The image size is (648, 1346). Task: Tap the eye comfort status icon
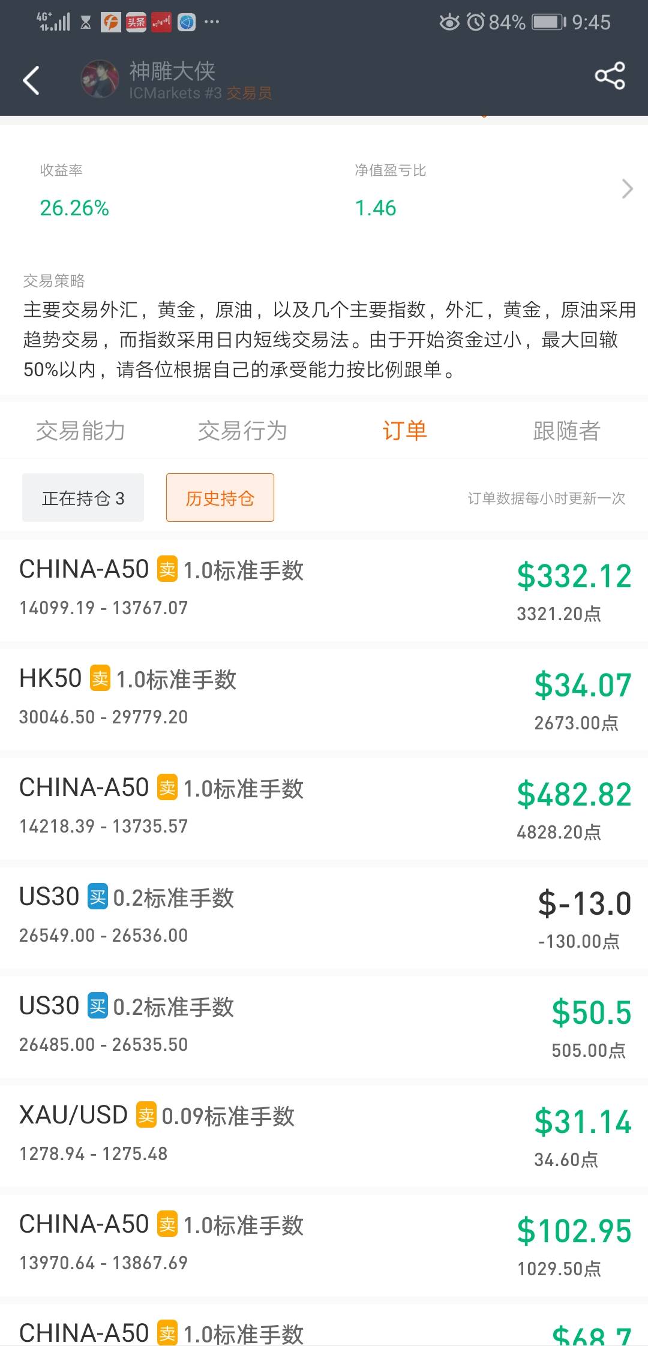(x=449, y=23)
